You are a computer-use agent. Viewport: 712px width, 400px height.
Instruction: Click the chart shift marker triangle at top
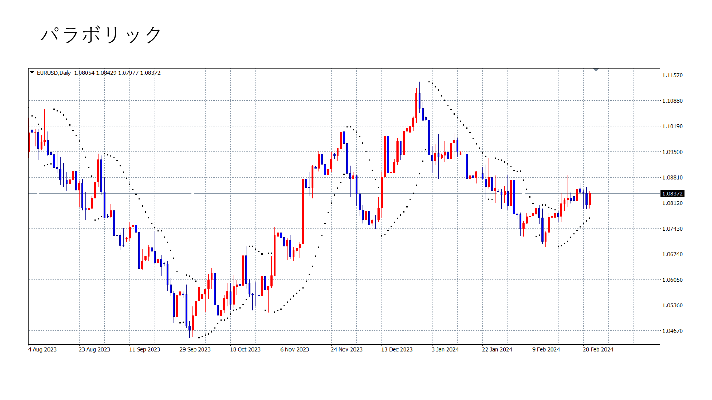coord(596,70)
